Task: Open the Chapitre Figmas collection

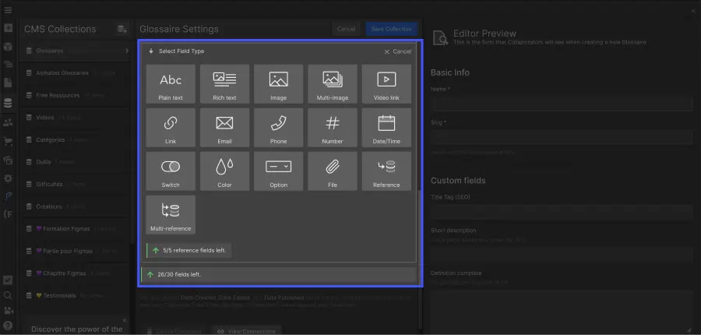Action: 75,273
